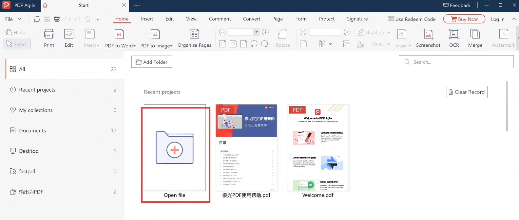Screen dimensions: 519x220
Task: Click the open file folder icon in quick toolbar
Action: (x=37, y=19)
